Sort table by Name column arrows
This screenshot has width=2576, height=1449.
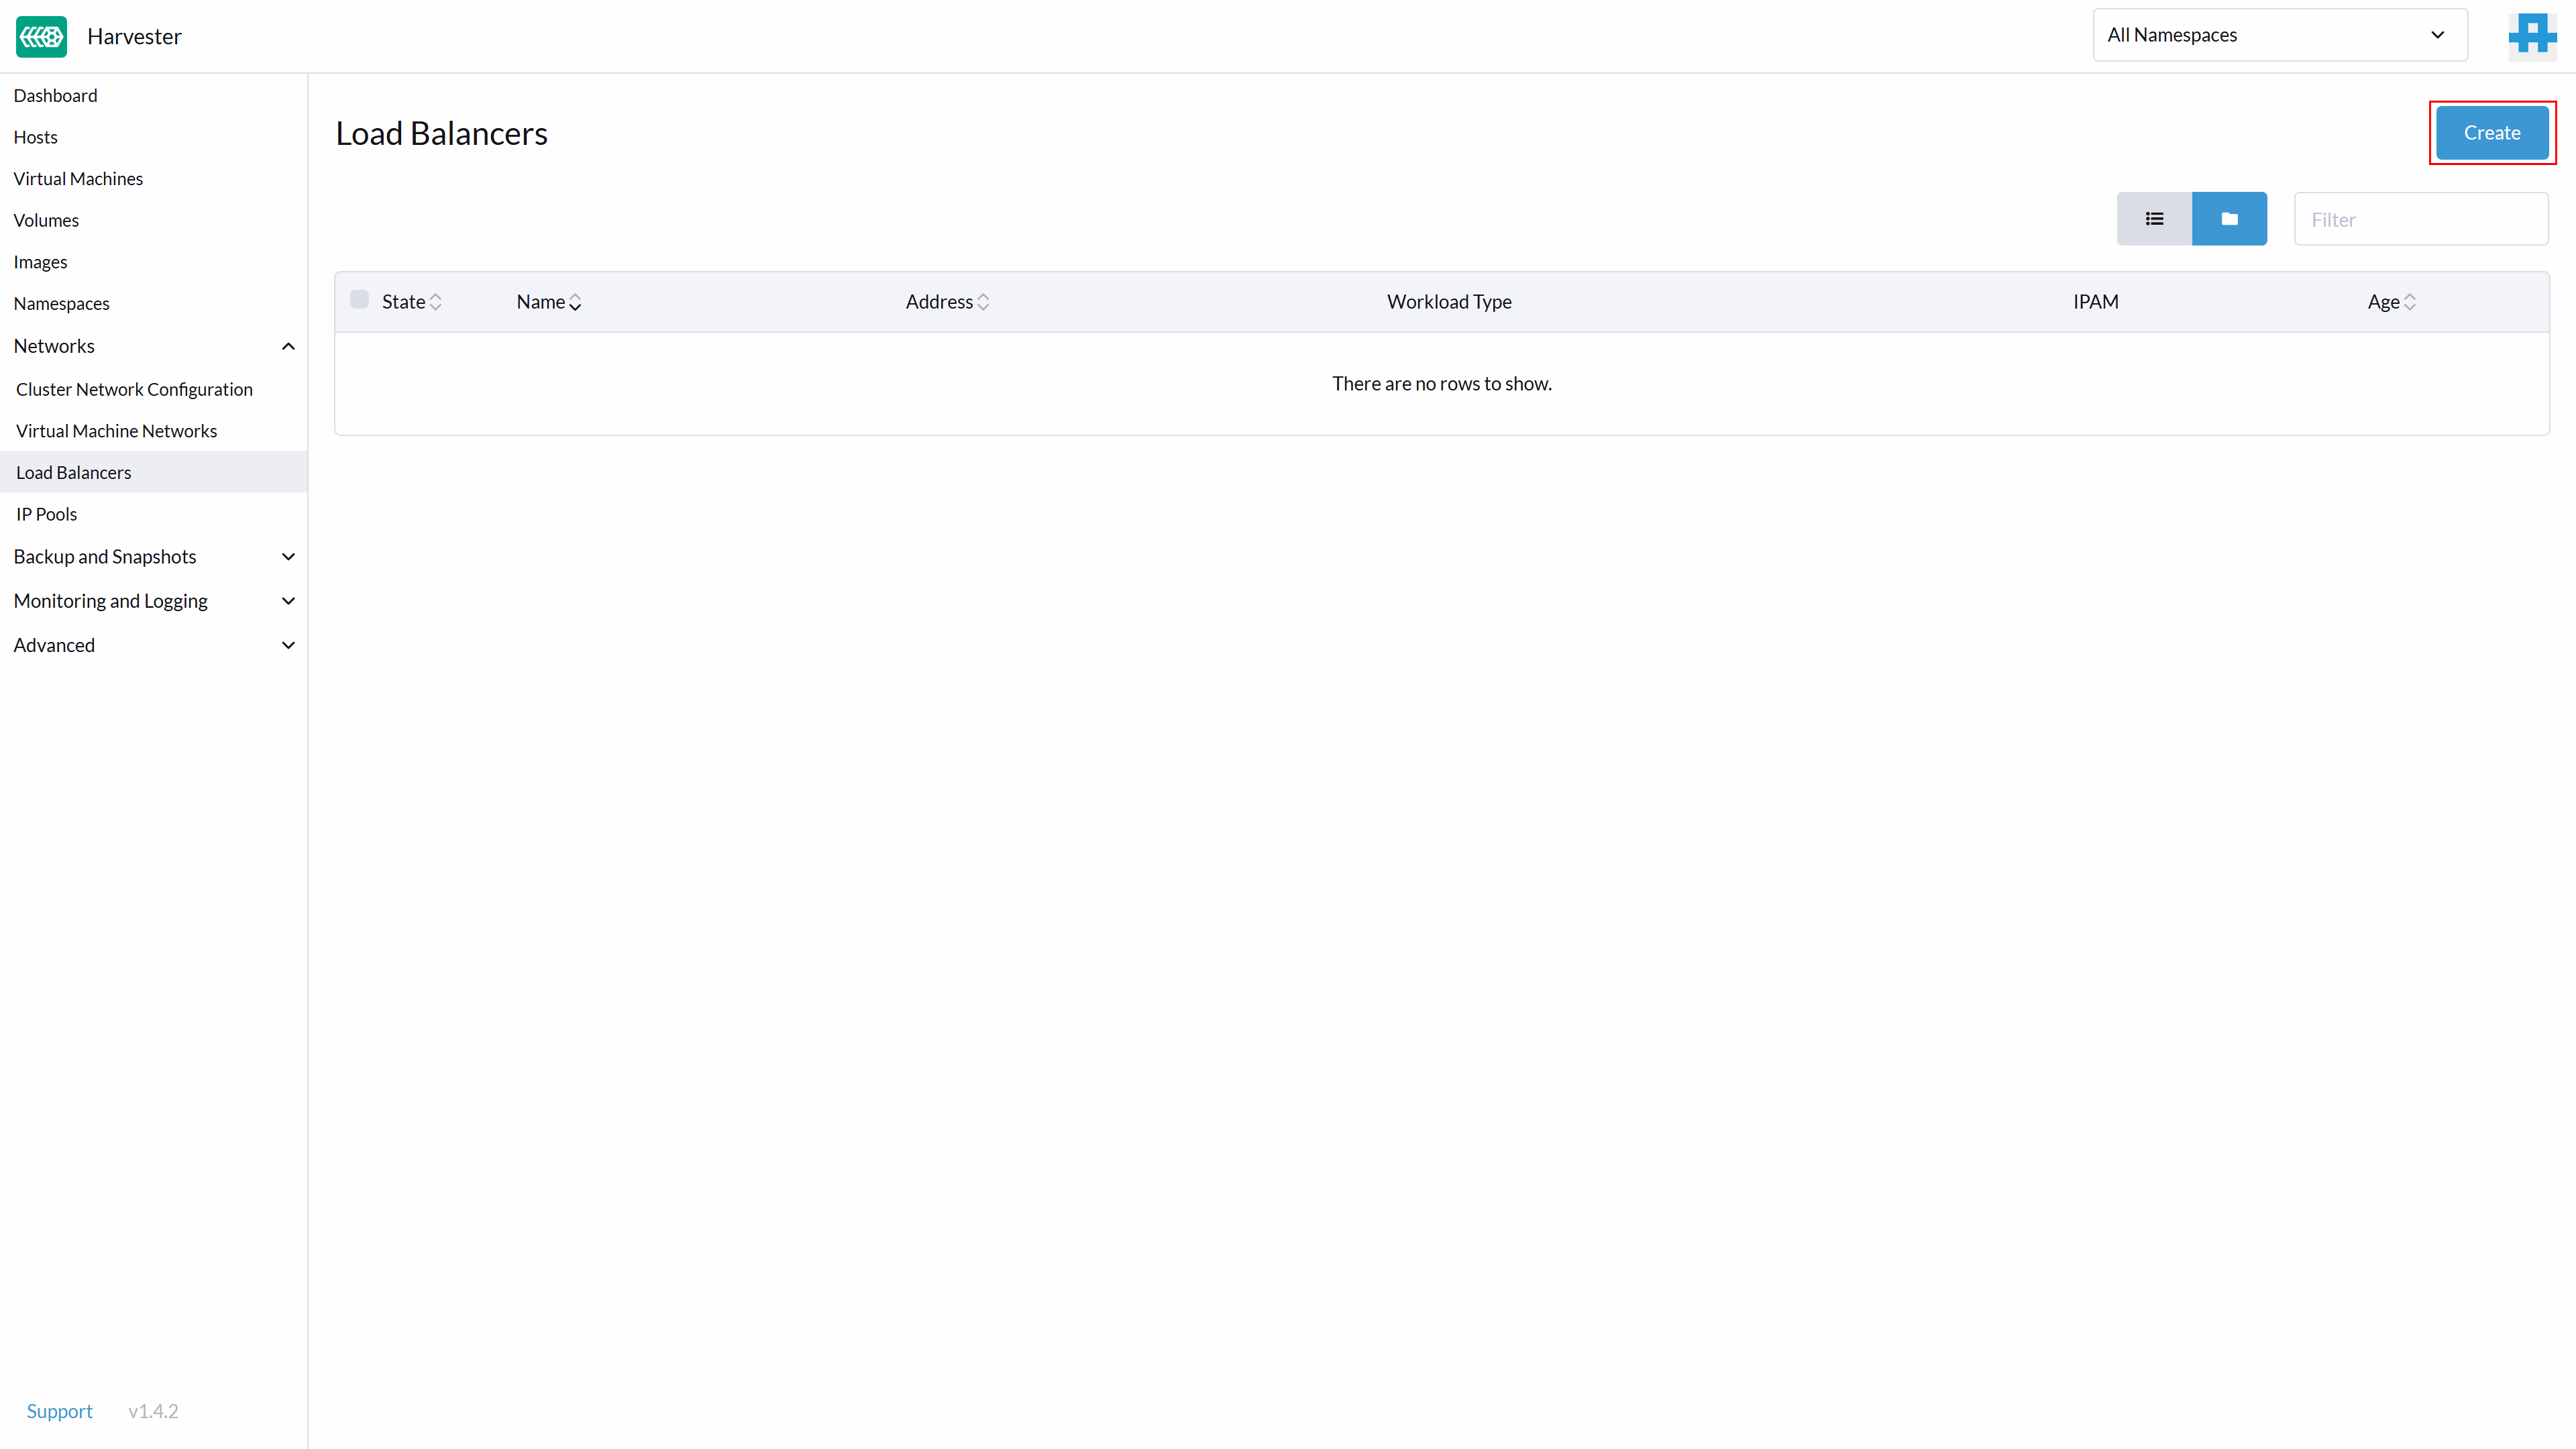575,302
